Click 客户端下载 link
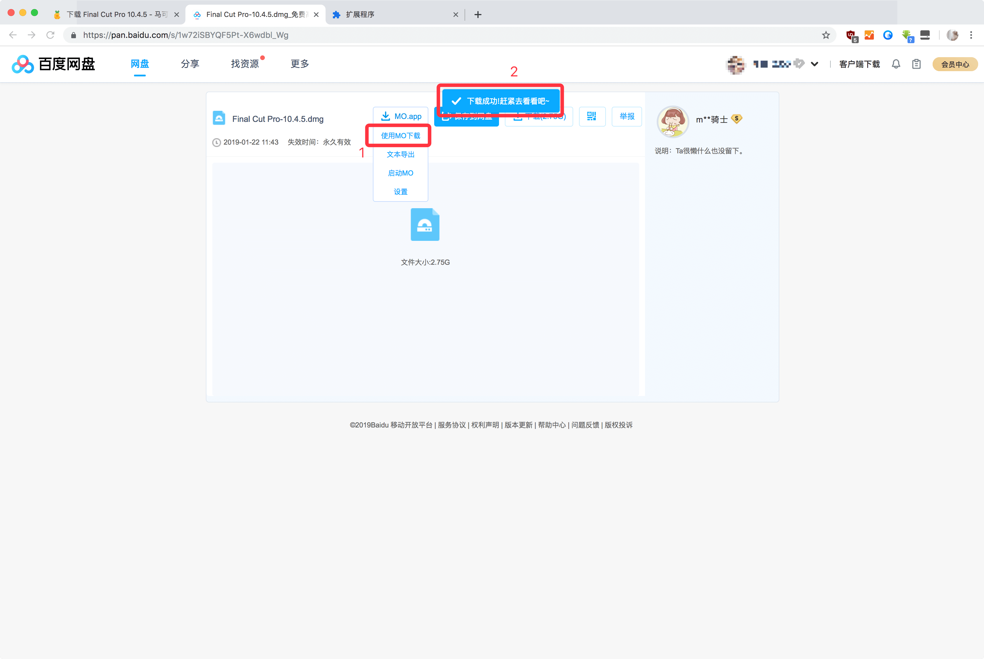This screenshot has width=984, height=659. [859, 64]
